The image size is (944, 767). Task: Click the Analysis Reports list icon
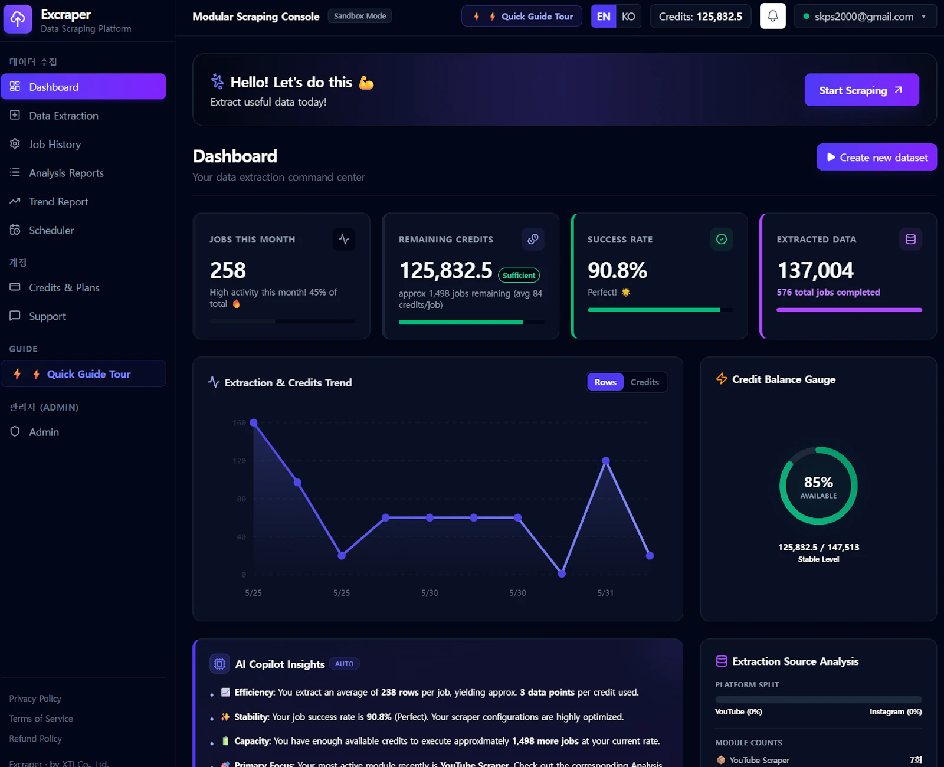tap(15, 172)
